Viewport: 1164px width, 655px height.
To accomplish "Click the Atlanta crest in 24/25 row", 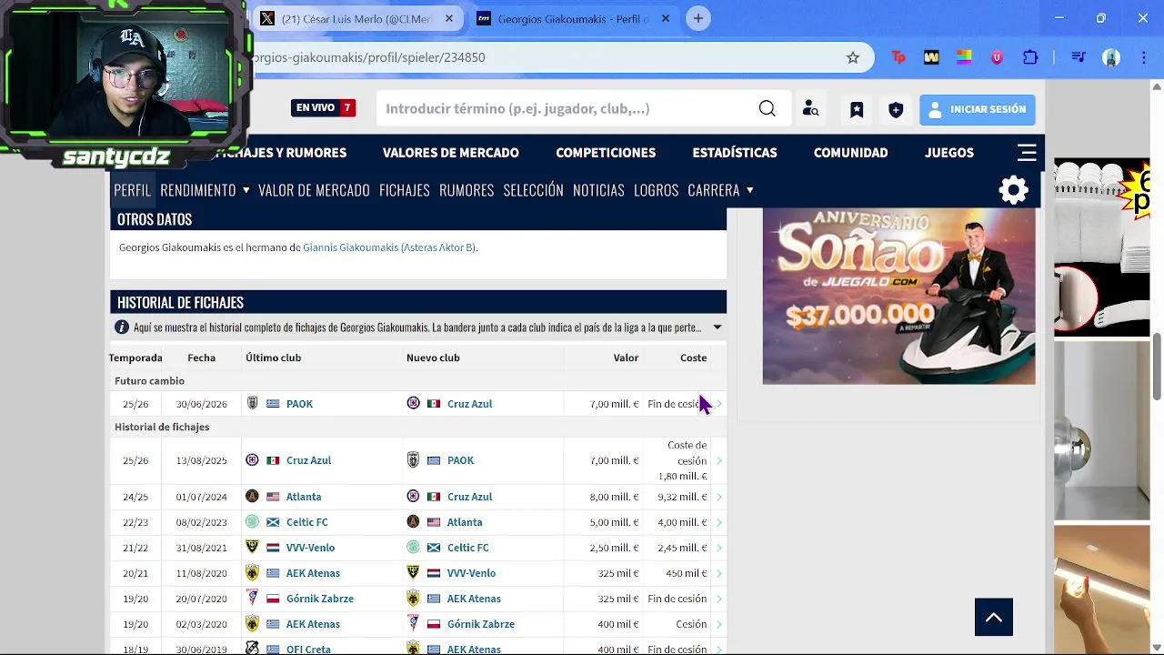I will point(252,497).
